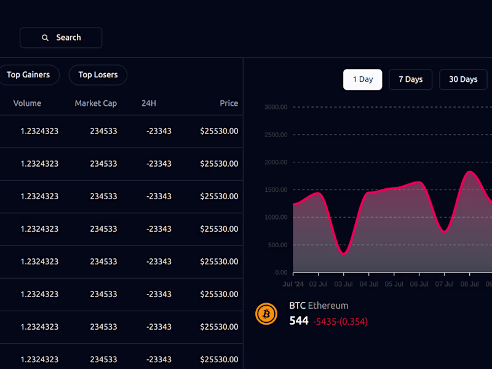The image size is (492, 369).
Task: Switch to the Top Losers tab
Action: (x=97, y=74)
